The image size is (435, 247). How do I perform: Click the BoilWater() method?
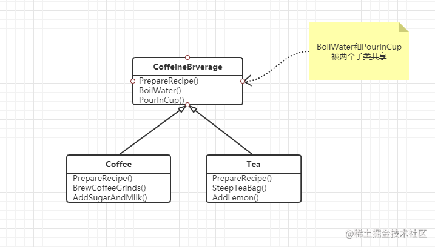click(160, 91)
